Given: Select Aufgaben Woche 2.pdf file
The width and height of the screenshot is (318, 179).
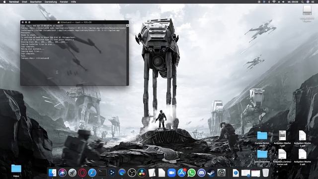Looking at the screenshot, I should (302, 136).
